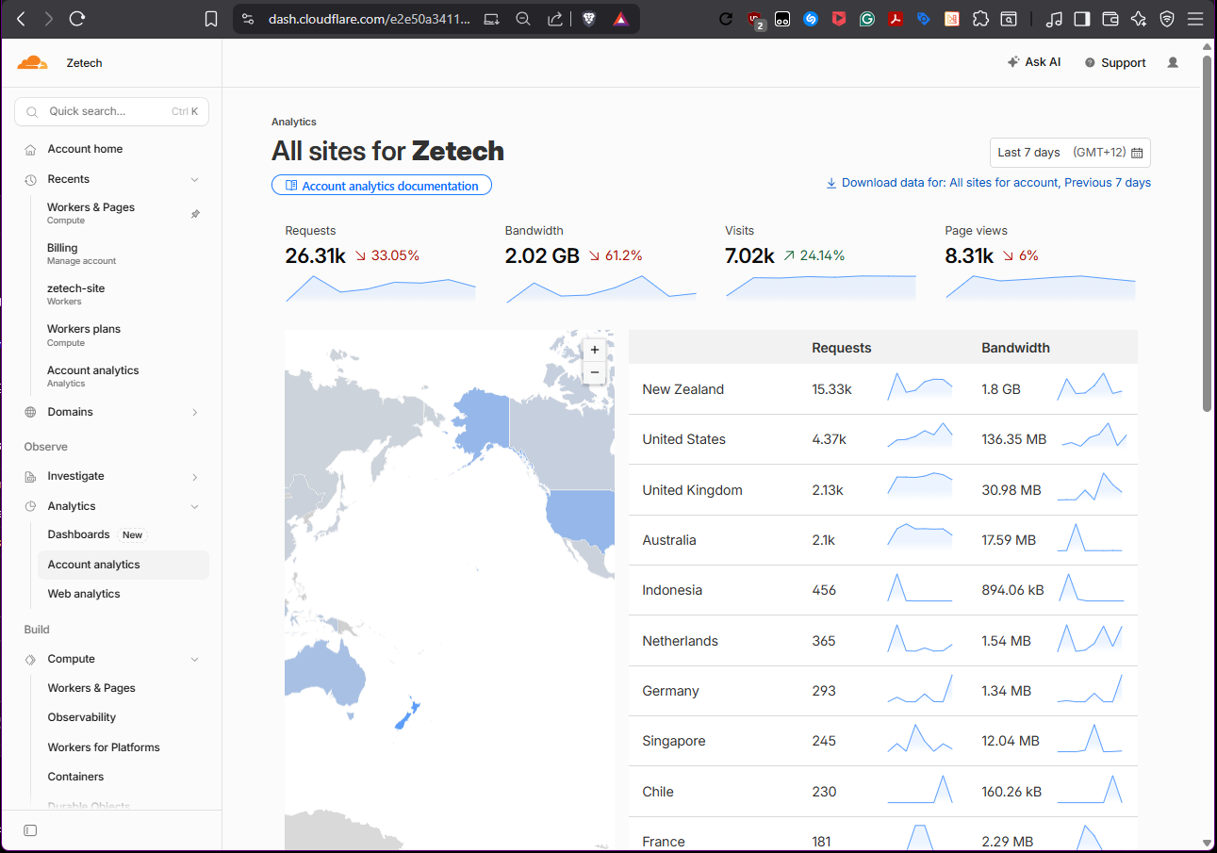Click the Ask AI button label
Viewport: 1217px width, 853px height.
point(1043,62)
